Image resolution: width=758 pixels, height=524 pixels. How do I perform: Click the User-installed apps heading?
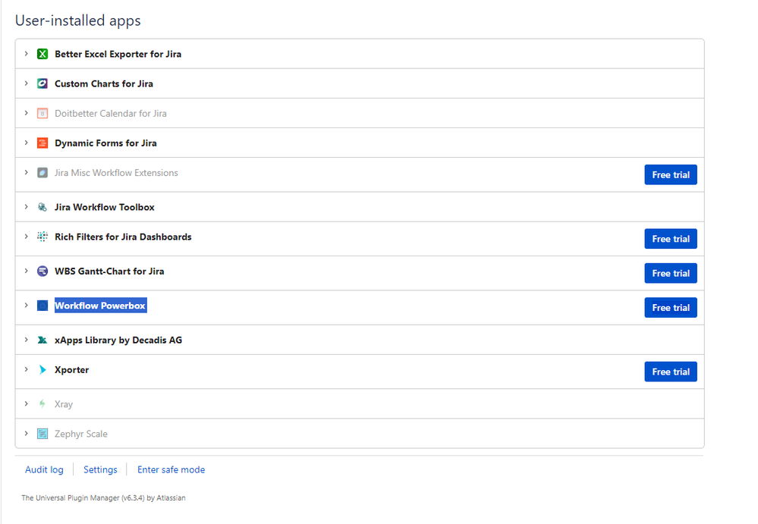[x=78, y=20]
